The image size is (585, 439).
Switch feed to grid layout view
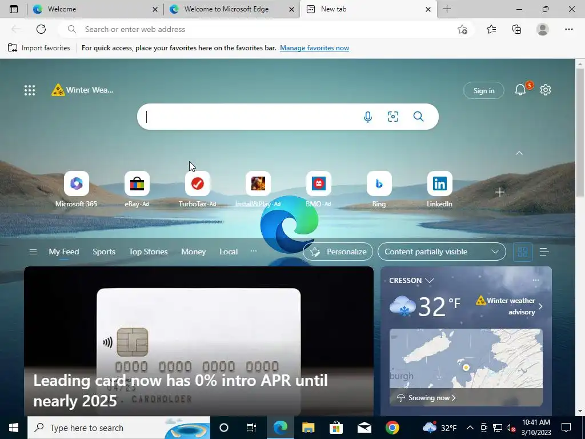coord(523,252)
